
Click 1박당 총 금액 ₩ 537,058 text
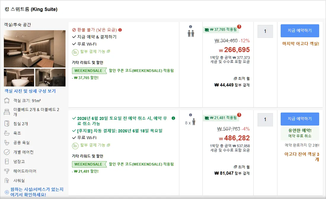point(230,146)
